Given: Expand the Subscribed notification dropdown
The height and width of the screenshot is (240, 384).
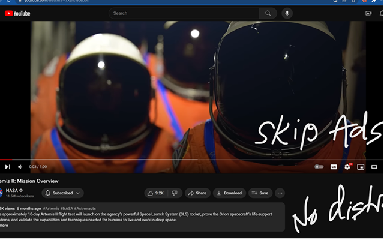Looking at the screenshot, I should (62, 193).
